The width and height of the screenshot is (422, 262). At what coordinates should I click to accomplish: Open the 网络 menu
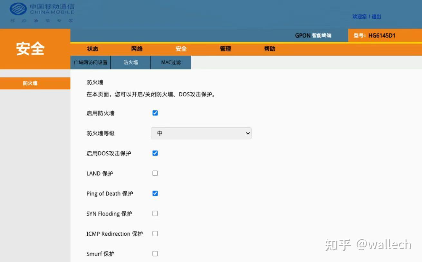coord(137,49)
